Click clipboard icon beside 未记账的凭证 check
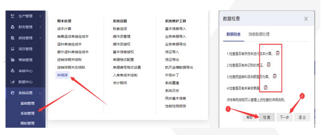Screen dimensions: 331x135 pyautogui.click(x=269, y=64)
